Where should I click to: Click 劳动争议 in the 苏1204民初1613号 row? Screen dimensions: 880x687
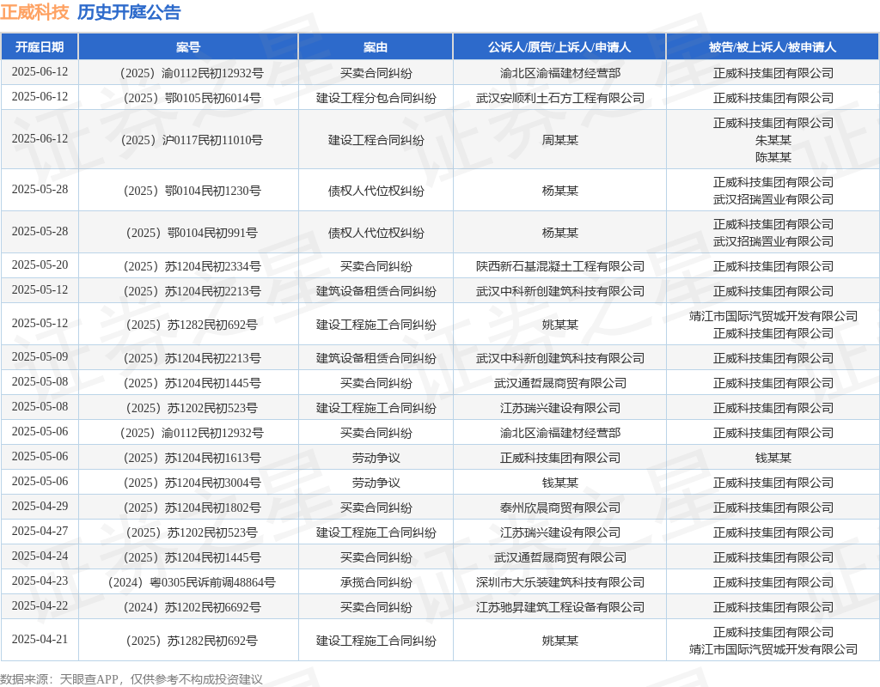pyautogui.click(x=376, y=459)
